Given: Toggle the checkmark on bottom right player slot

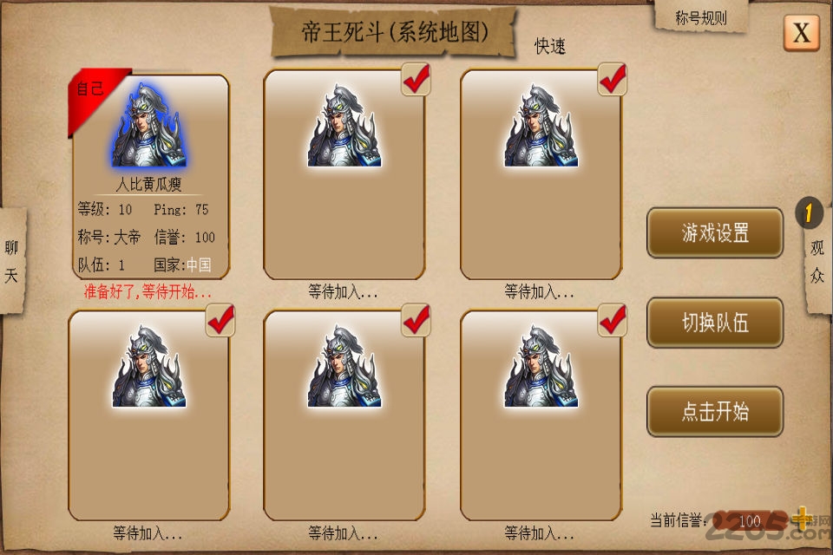Looking at the screenshot, I should (x=613, y=320).
